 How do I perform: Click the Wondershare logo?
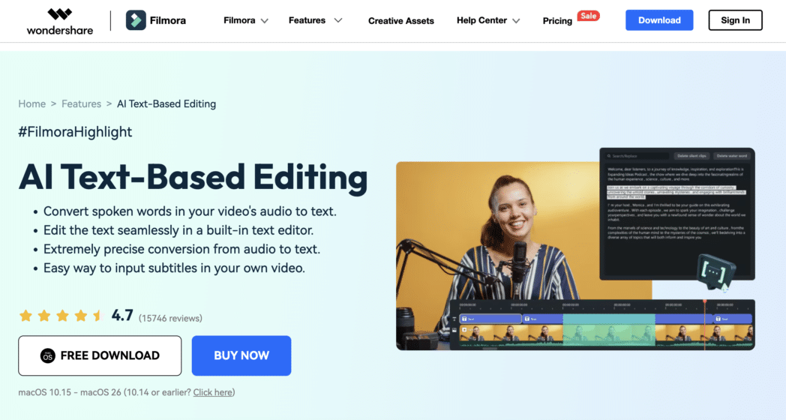pyautogui.click(x=60, y=22)
